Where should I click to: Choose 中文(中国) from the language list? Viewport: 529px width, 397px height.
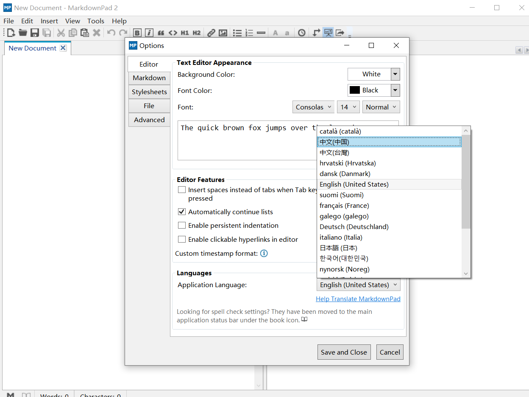[x=389, y=142]
